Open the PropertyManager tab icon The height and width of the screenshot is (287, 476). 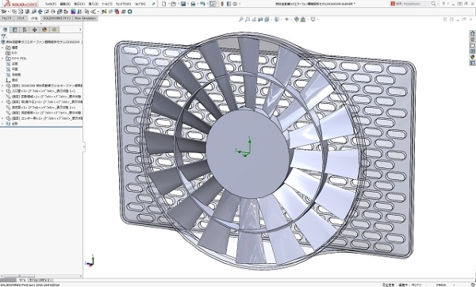click(x=14, y=29)
